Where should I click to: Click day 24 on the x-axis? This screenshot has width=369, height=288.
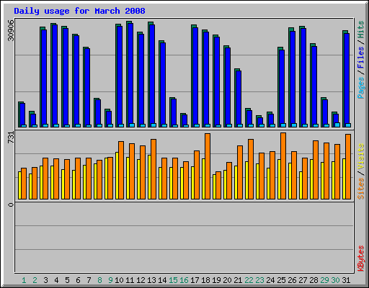(270, 280)
